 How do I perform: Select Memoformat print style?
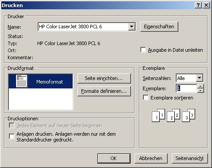pyautogui.click(x=41, y=81)
